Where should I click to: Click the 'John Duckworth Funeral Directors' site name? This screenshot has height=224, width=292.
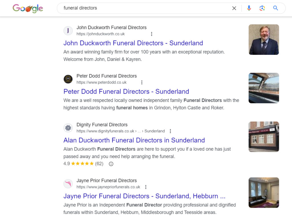(x=111, y=28)
